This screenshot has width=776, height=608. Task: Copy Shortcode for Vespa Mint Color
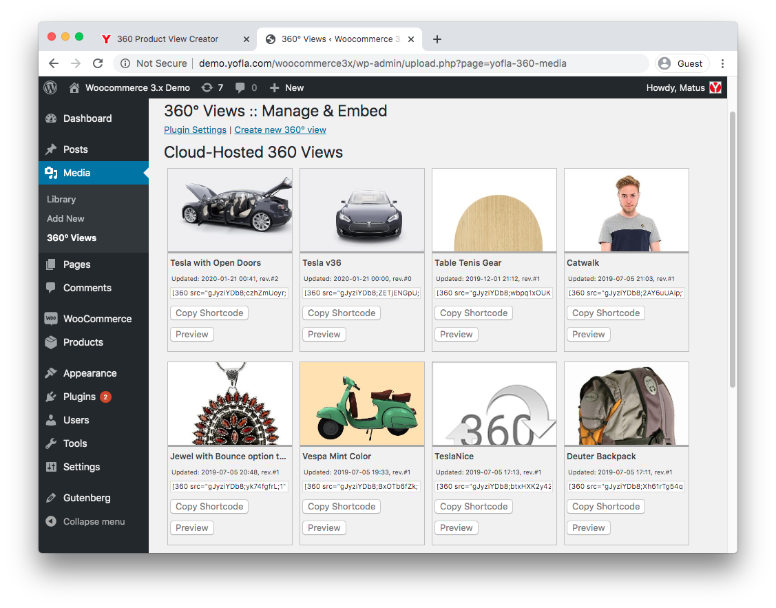[342, 507]
